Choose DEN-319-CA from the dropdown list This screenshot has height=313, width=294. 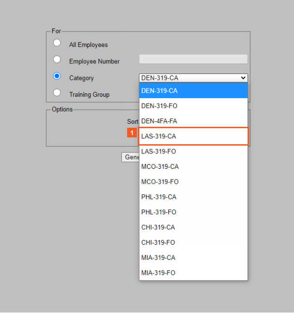click(193, 90)
